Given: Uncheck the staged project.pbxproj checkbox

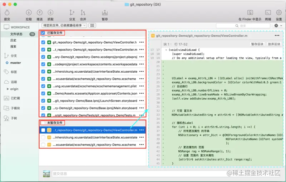Looking at the screenshot, I should [43, 57].
